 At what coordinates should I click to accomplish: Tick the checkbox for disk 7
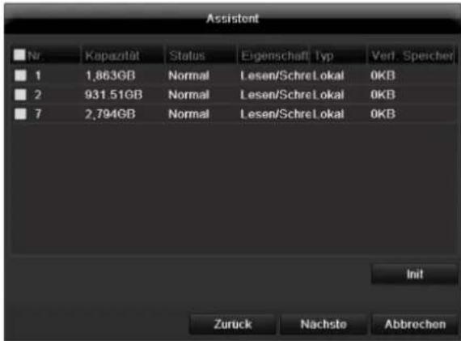click(20, 114)
